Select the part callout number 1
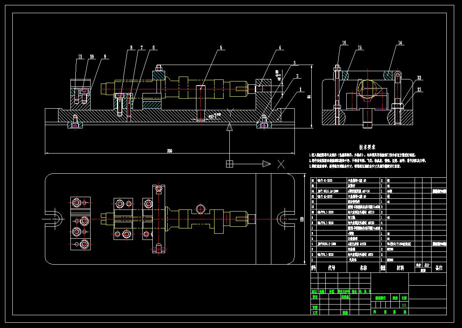This screenshot has width=462, height=328. coord(300,89)
